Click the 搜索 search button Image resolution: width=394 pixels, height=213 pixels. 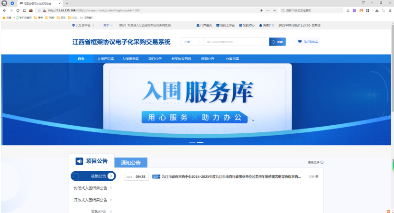point(277,42)
